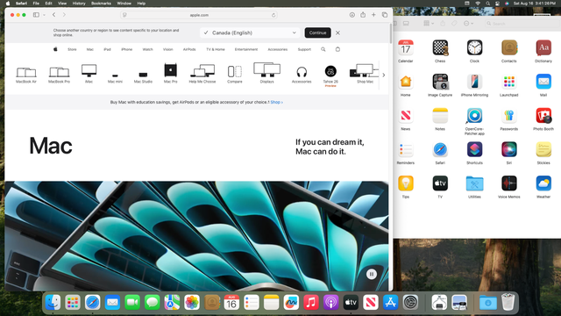Open the Support navigation tab
The image size is (561, 316).
[304, 49]
